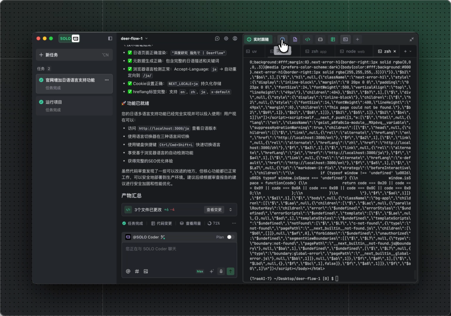Open the green code editor panel icon
Image resolution: width=451 pixels, height=316 pixels.
click(x=307, y=39)
